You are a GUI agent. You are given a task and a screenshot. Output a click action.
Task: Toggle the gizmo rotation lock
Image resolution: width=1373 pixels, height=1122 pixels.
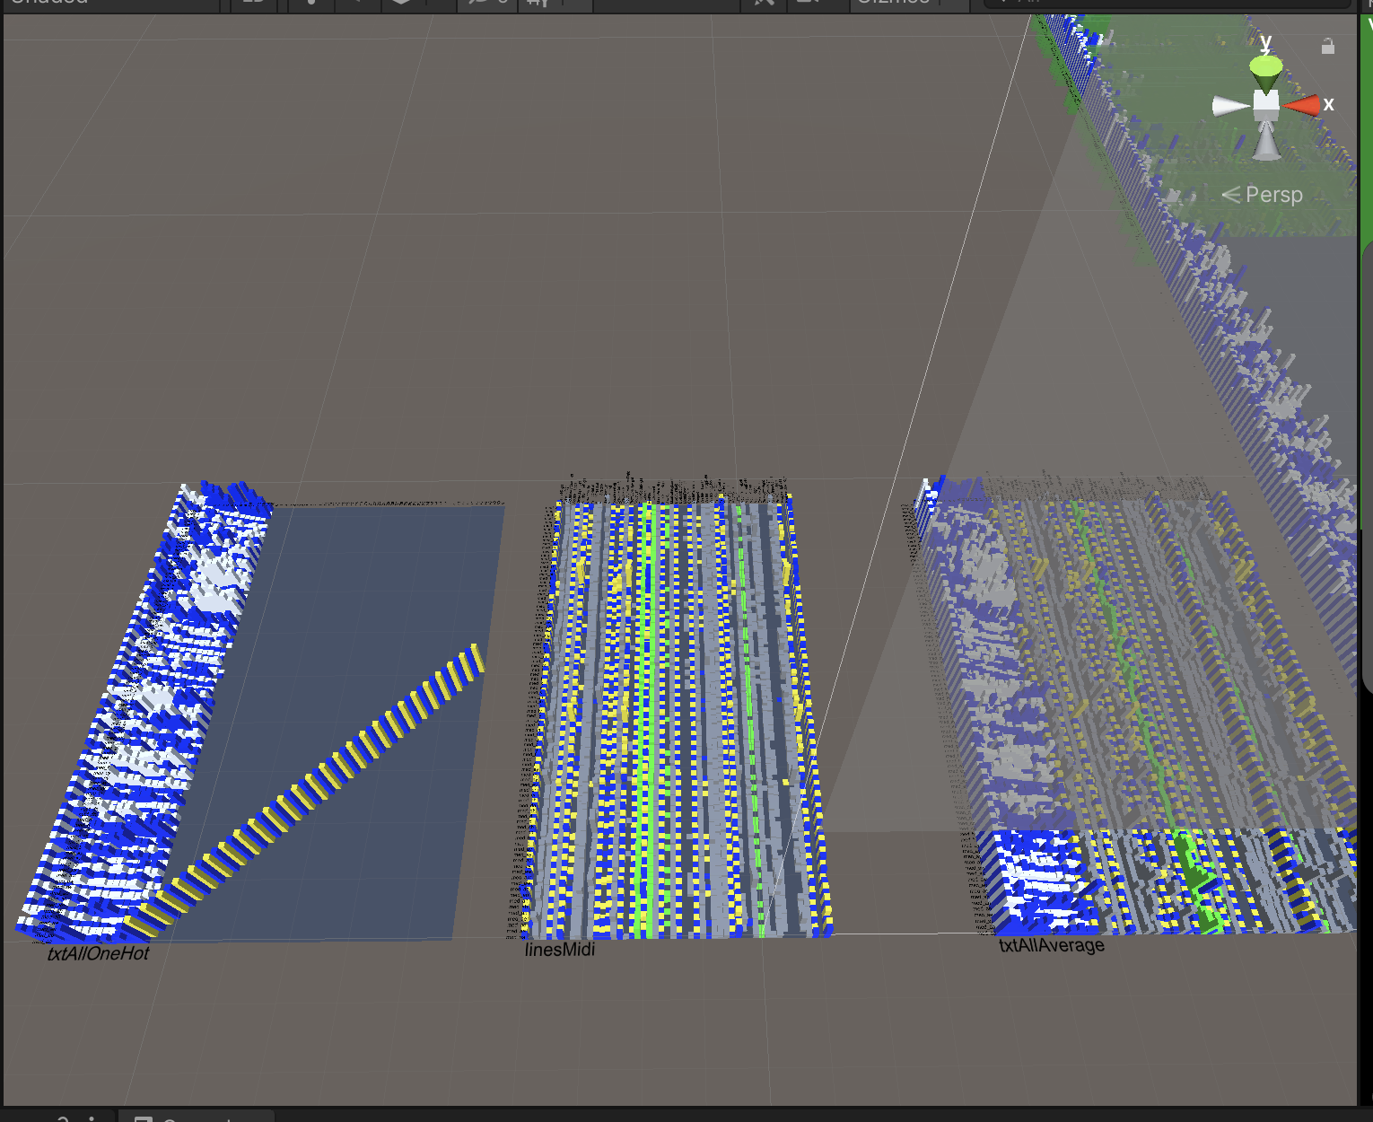1328,47
